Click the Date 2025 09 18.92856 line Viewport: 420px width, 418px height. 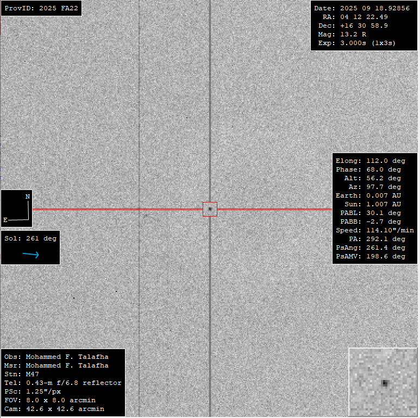pos(362,9)
